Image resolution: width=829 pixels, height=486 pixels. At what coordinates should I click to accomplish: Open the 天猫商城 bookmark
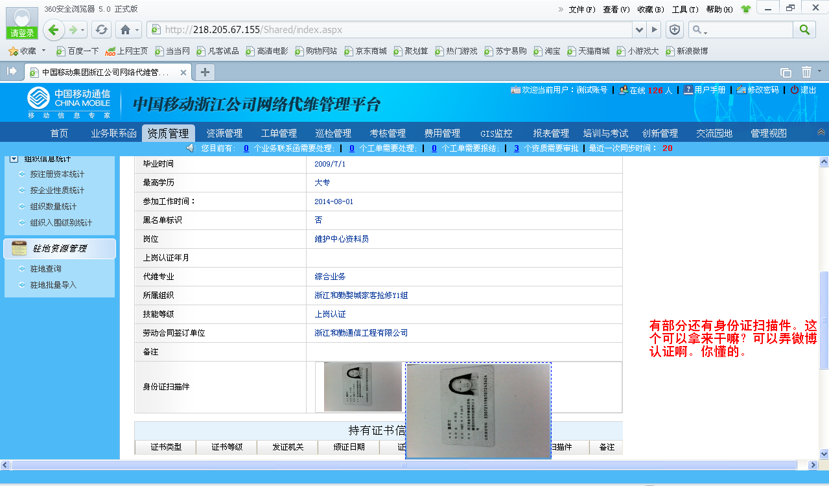[x=588, y=51]
